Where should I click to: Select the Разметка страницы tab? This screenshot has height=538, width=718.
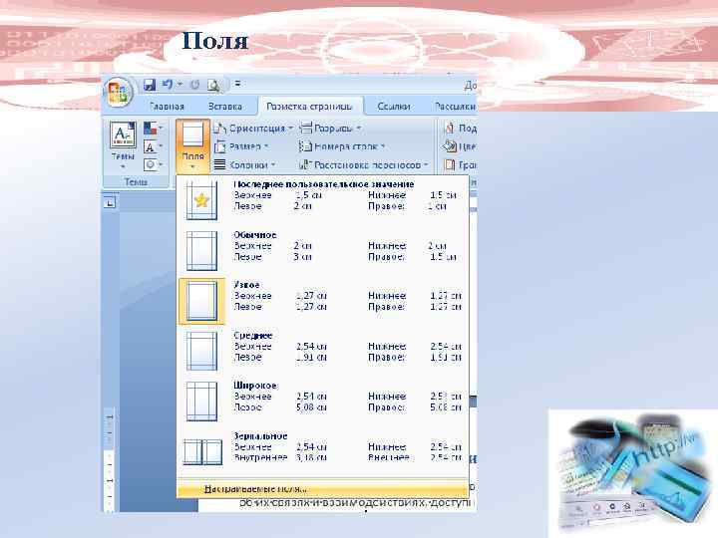(309, 107)
